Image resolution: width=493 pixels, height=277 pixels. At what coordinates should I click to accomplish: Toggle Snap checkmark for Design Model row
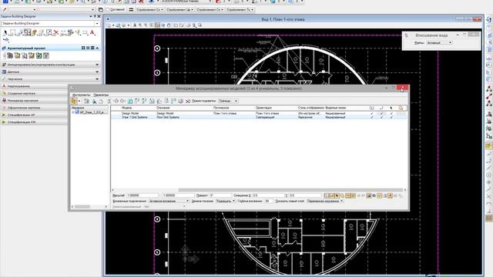(381, 113)
